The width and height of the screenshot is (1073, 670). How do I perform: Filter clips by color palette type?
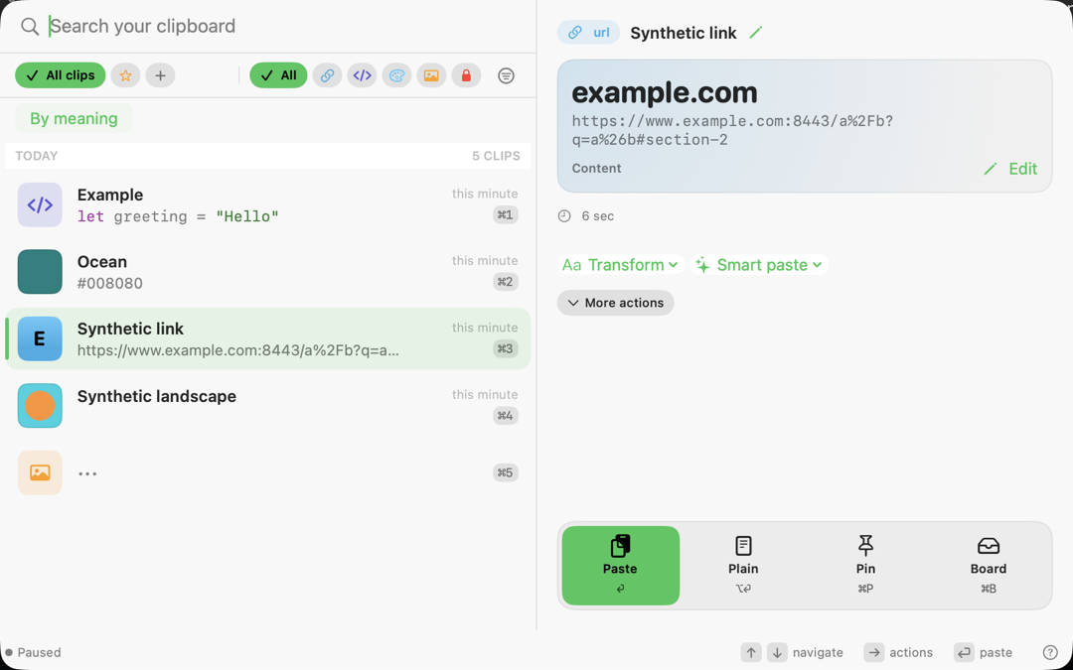point(396,75)
